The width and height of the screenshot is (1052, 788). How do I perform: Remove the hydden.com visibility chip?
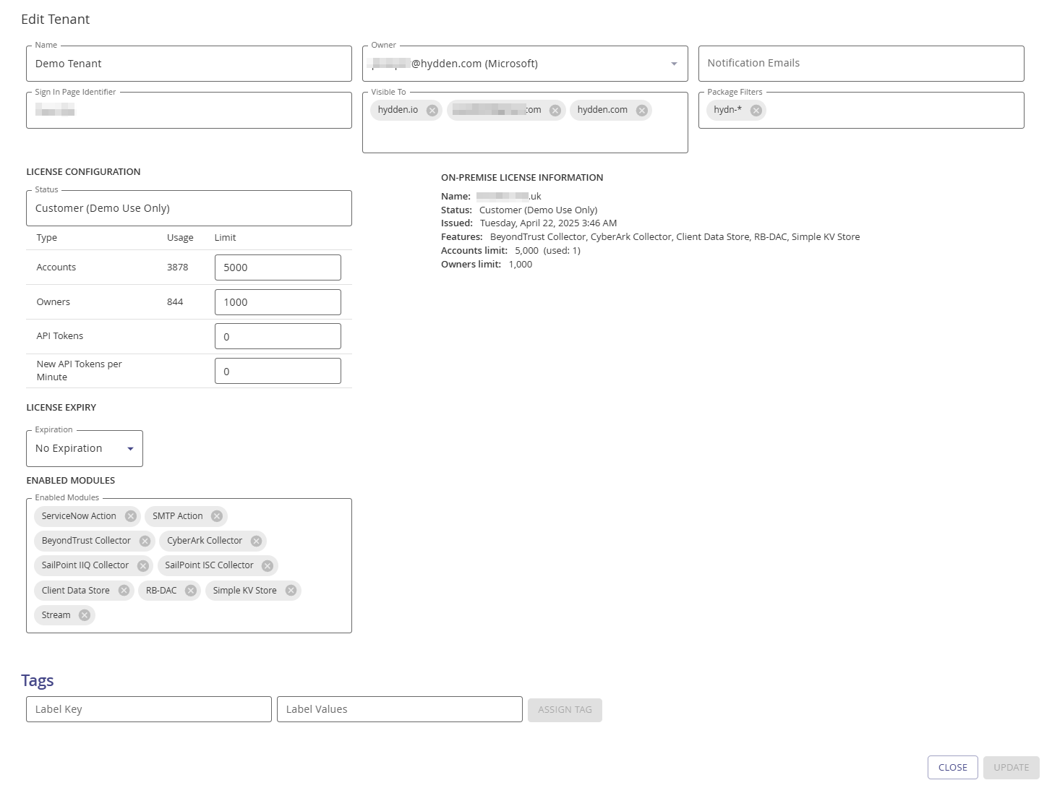click(x=641, y=110)
